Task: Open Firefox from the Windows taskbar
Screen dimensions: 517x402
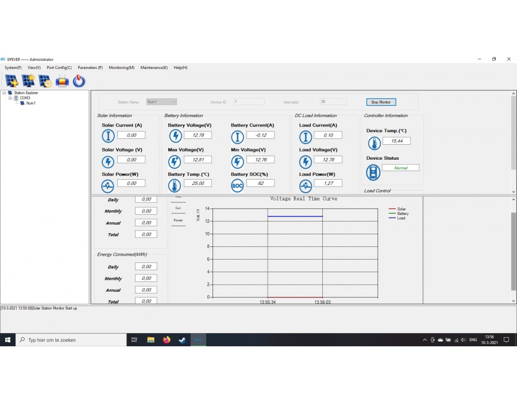Action: (x=167, y=340)
